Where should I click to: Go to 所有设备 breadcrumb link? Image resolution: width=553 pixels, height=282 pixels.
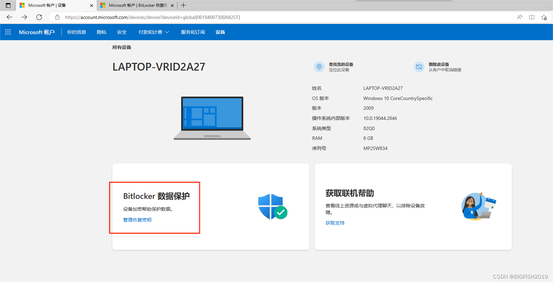122,47
